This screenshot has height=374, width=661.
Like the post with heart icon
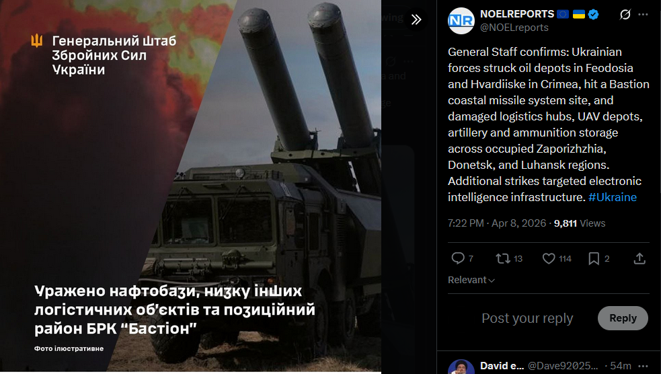click(549, 258)
